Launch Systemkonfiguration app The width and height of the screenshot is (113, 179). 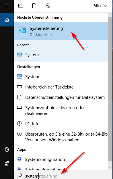pyautogui.click(x=61, y=159)
